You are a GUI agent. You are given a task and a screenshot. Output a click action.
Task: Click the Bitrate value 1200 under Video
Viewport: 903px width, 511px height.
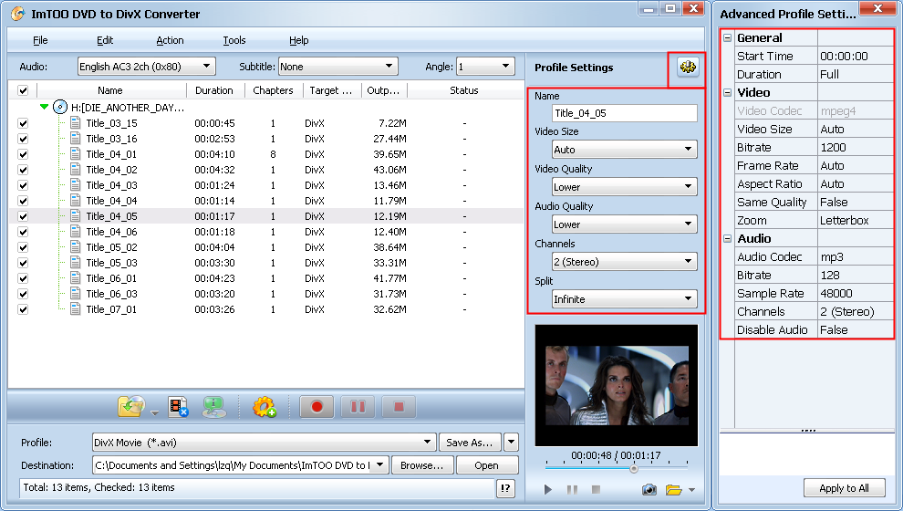856,148
